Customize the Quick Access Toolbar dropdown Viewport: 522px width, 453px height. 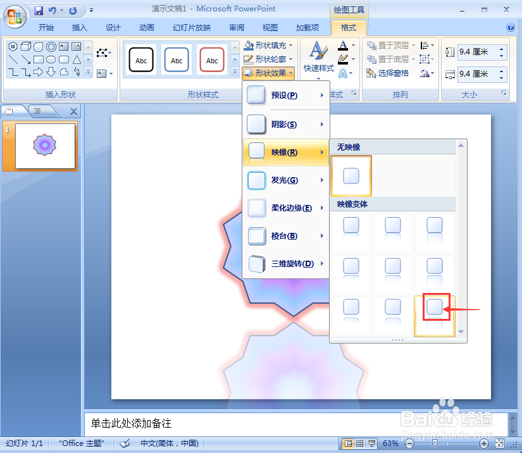[91, 11]
